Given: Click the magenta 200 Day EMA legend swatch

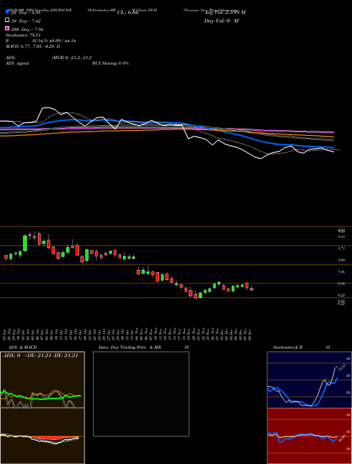Looking at the screenshot, I should (x=8, y=29).
